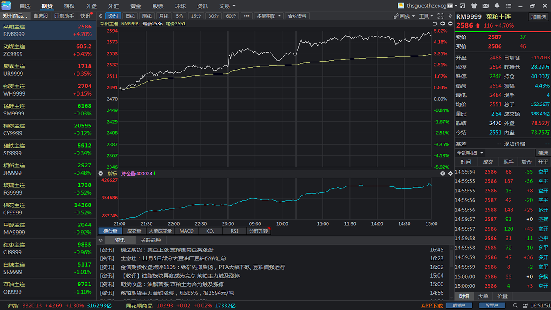Click the shirt-shaped skin/theme icon in title bar
The image size is (551, 310).
click(x=474, y=6)
